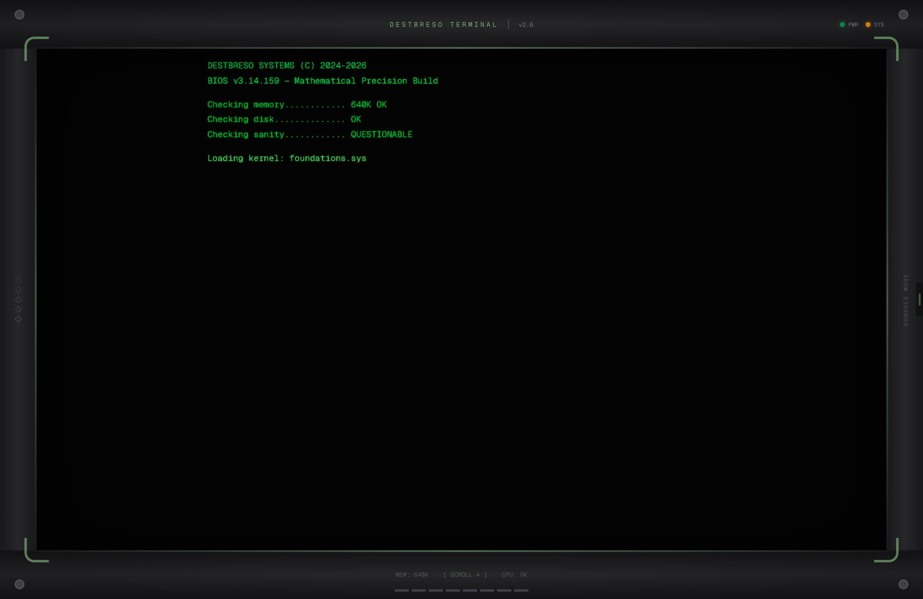This screenshot has width=923, height=599.
Task: Click the QUESTIONABLE sanity check result
Action: point(381,135)
